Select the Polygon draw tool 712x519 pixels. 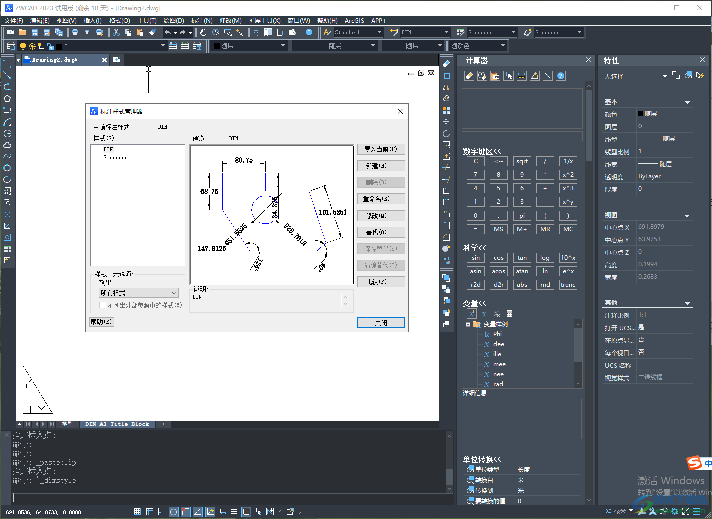[7, 98]
